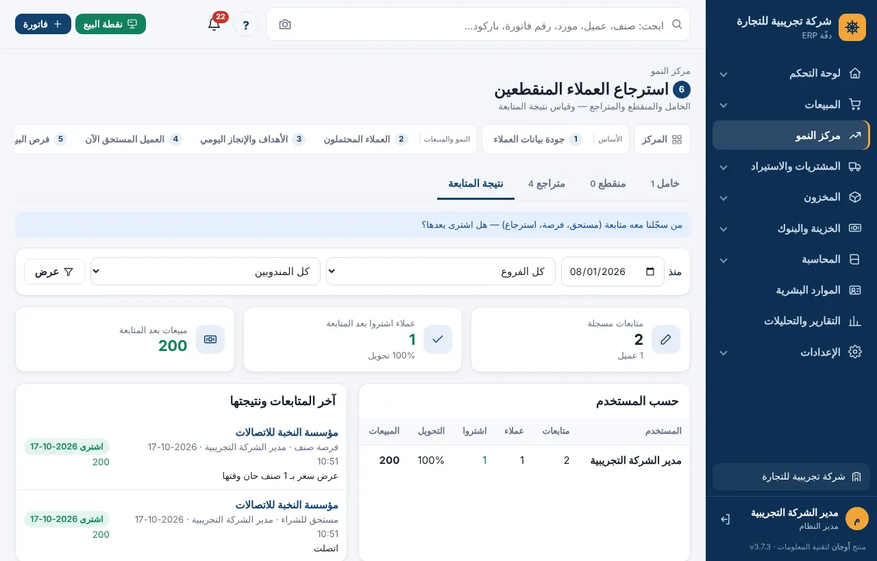877x561 pixels.
Task: Open the camera barcode scan icon
Action: (x=285, y=25)
